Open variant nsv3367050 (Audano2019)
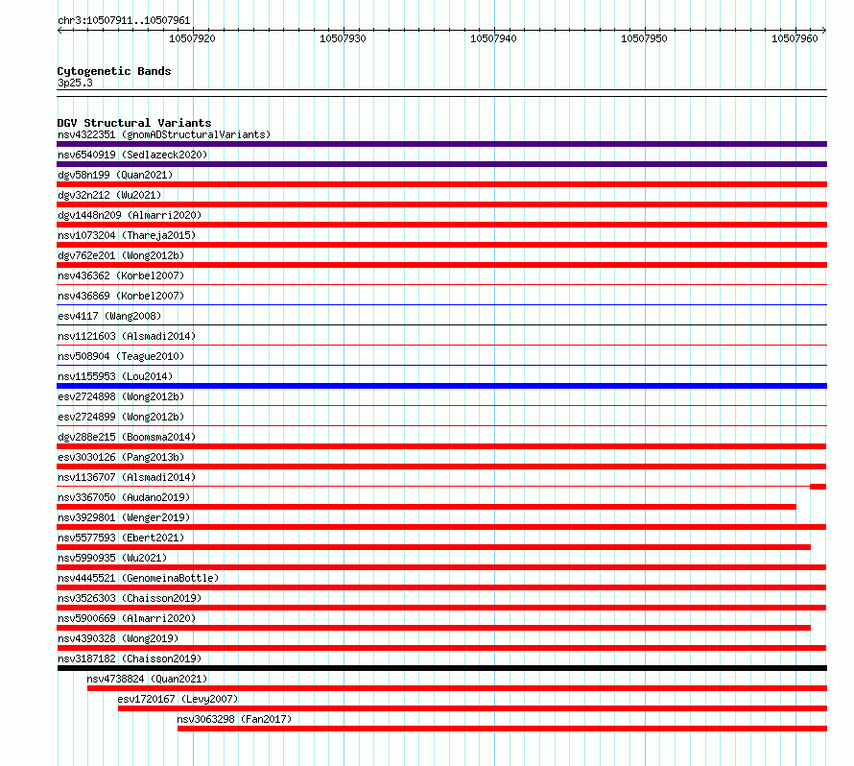 click(124, 497)
